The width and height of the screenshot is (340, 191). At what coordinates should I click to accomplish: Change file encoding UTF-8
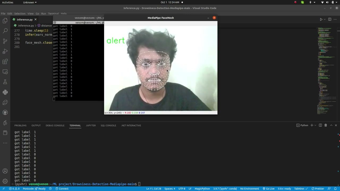coord(182,189)
